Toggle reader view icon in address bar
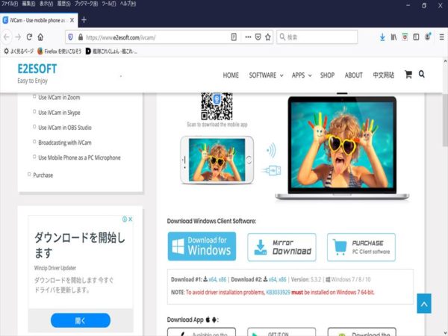Viewport: 448px width, 336px height. 234,37
